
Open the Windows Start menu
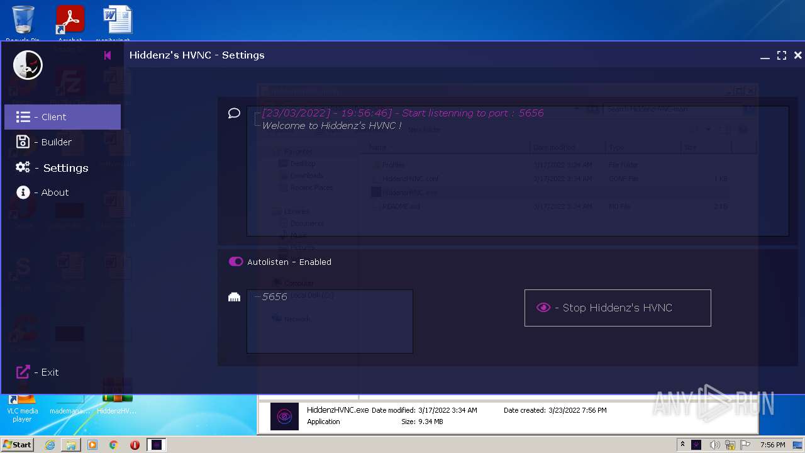18,445
